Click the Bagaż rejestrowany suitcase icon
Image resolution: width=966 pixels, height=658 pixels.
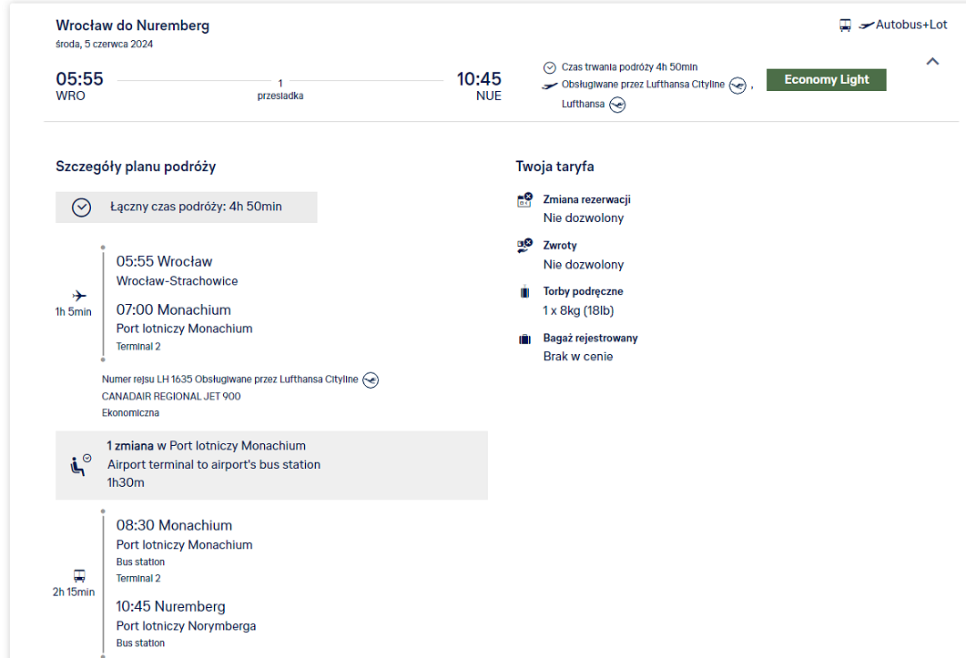point(524,339)
